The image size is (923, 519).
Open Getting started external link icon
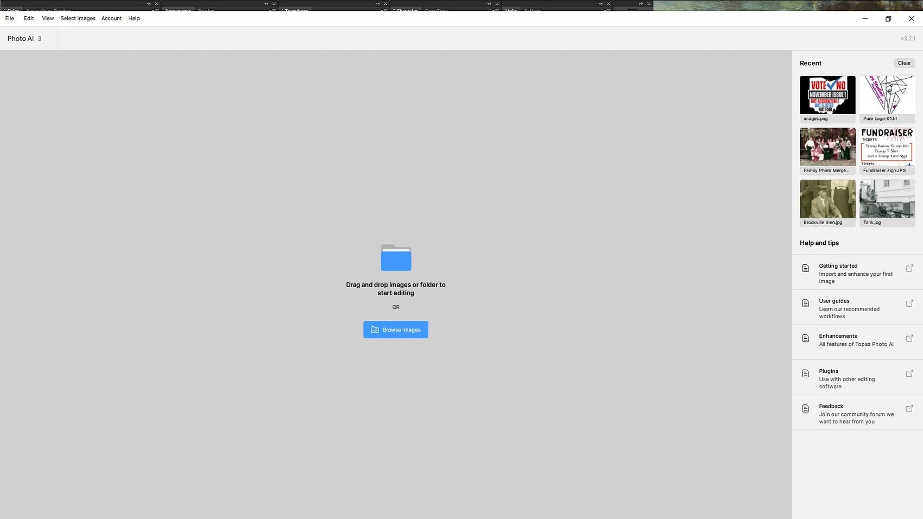[909, 268]
